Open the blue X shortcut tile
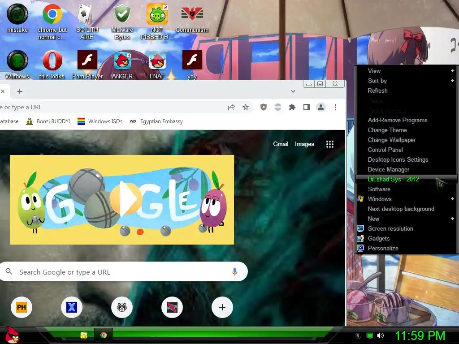Image resolution: width=459 pixels, height=344 pixels. point(71,307)
